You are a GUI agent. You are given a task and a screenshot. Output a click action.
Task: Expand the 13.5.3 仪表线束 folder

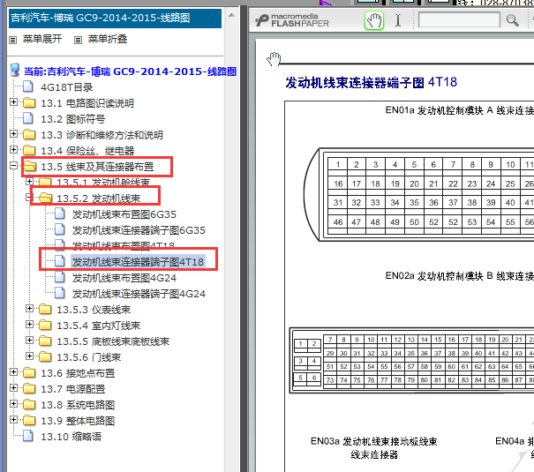(x=30, y=308)
